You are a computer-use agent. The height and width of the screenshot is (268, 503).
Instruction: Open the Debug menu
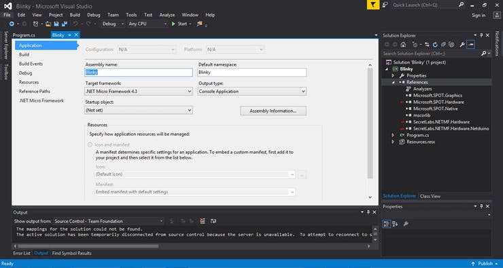click(93, 15)
